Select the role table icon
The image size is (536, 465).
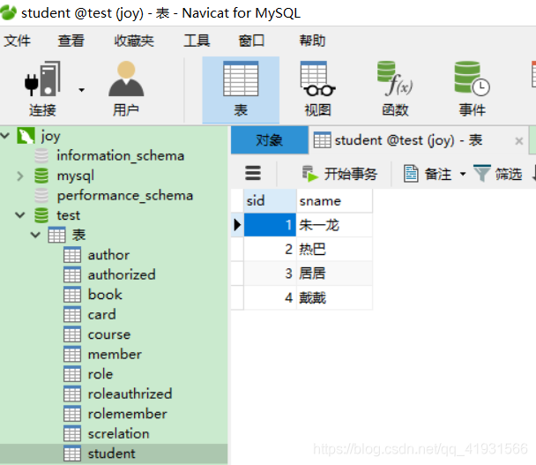point(72,374)
